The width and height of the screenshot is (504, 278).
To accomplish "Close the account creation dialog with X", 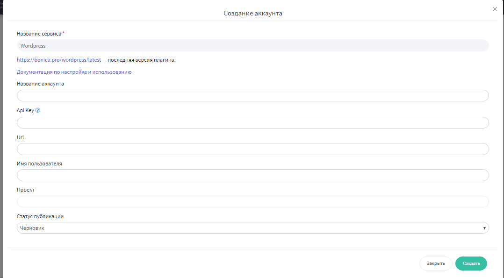I will tap(495, 9).
